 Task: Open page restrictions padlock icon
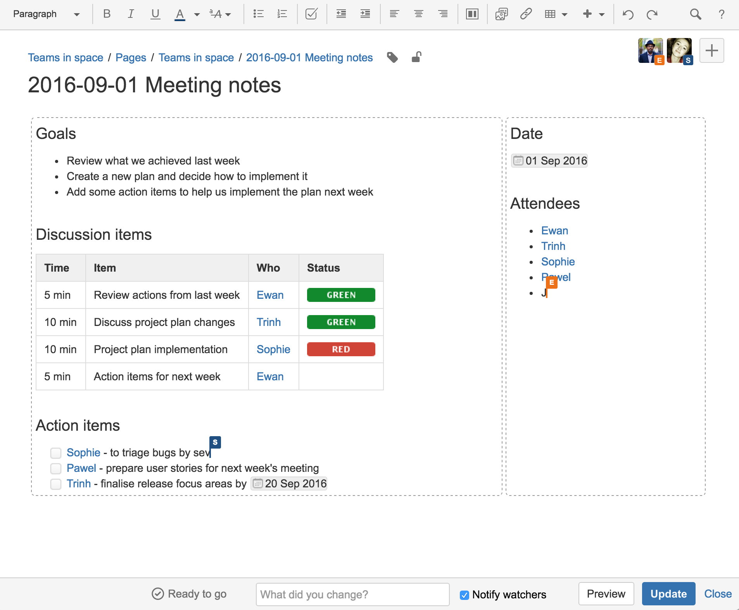point(416,57)
